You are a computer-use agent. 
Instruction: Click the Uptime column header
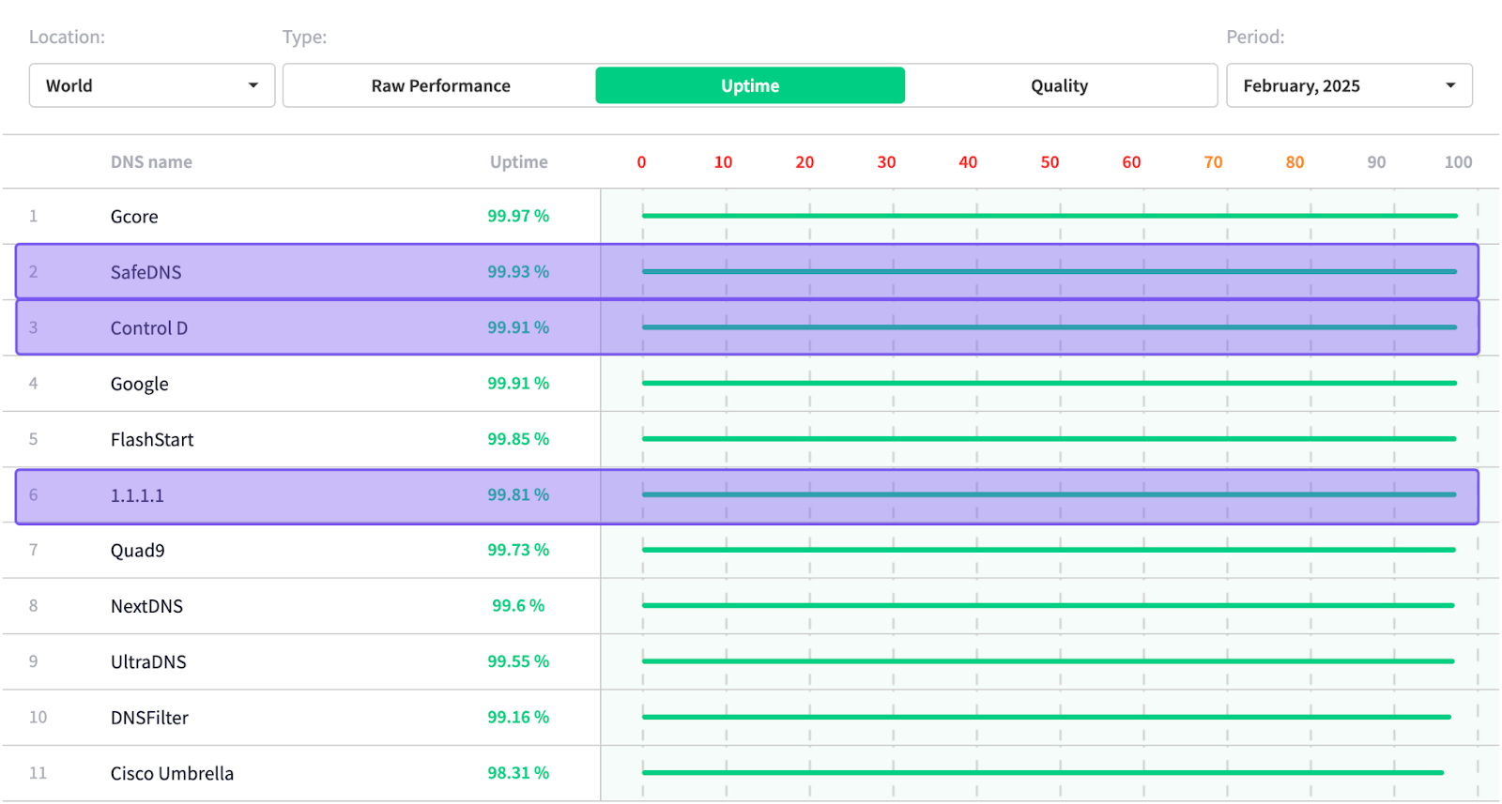click(518, 161)
